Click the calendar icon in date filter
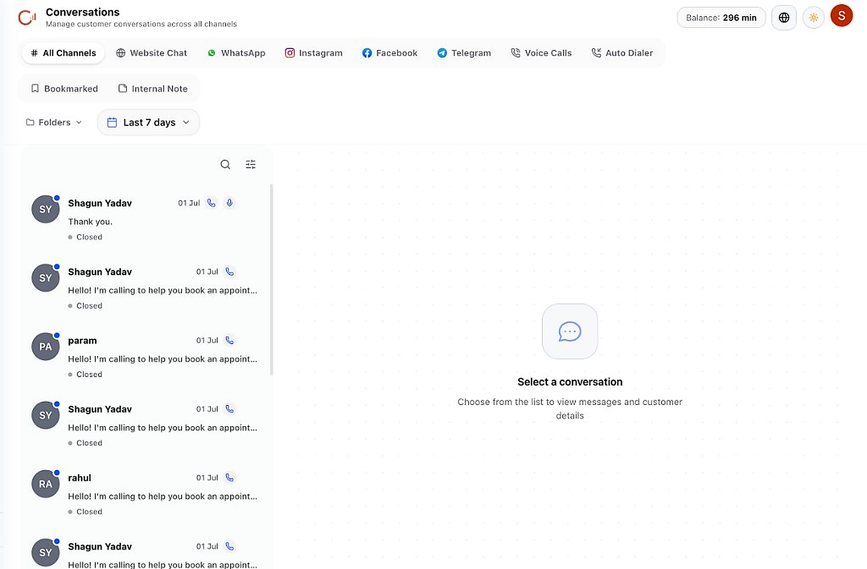This screenshot has width=867, height=569. click(x=112, y=123)
